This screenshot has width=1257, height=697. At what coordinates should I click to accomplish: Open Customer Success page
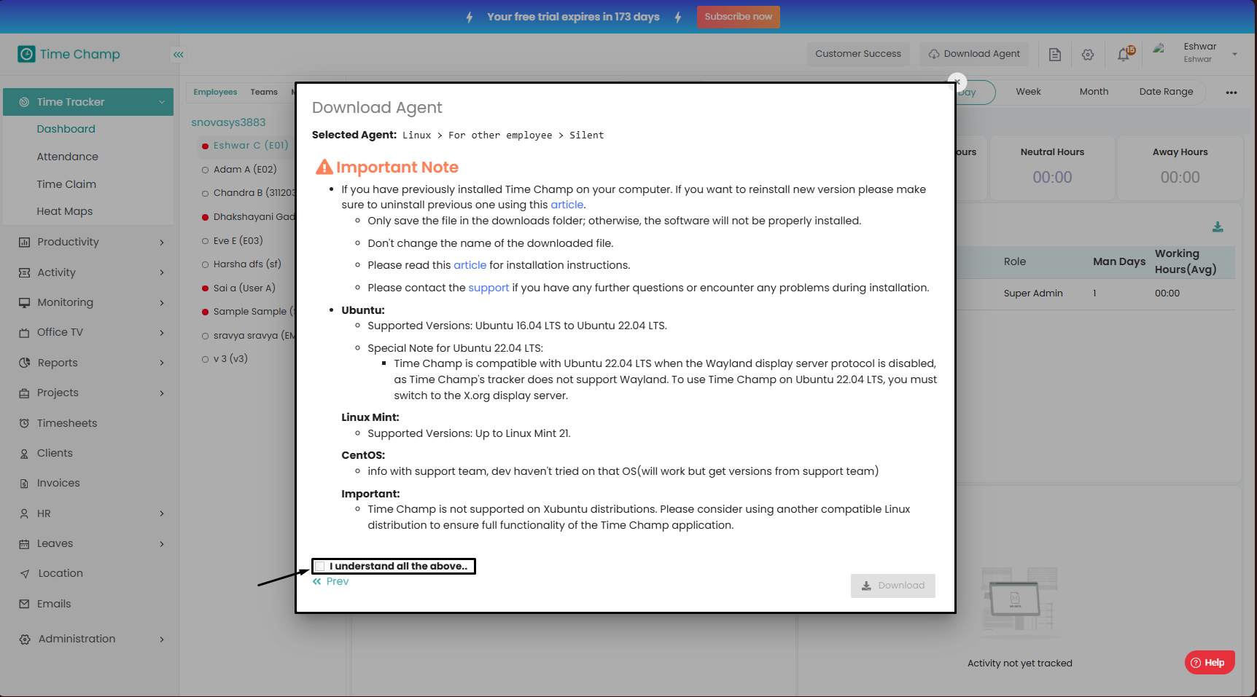click(x=858, y=54)
